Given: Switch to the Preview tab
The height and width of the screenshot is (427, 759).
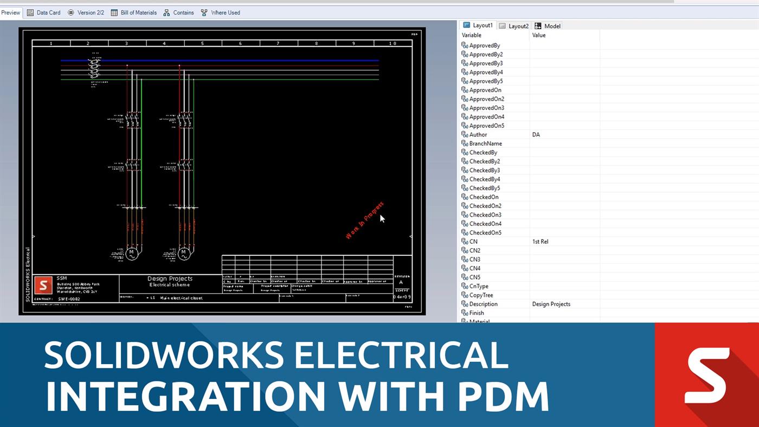Looking at the screenshot, I should [10, 12].
